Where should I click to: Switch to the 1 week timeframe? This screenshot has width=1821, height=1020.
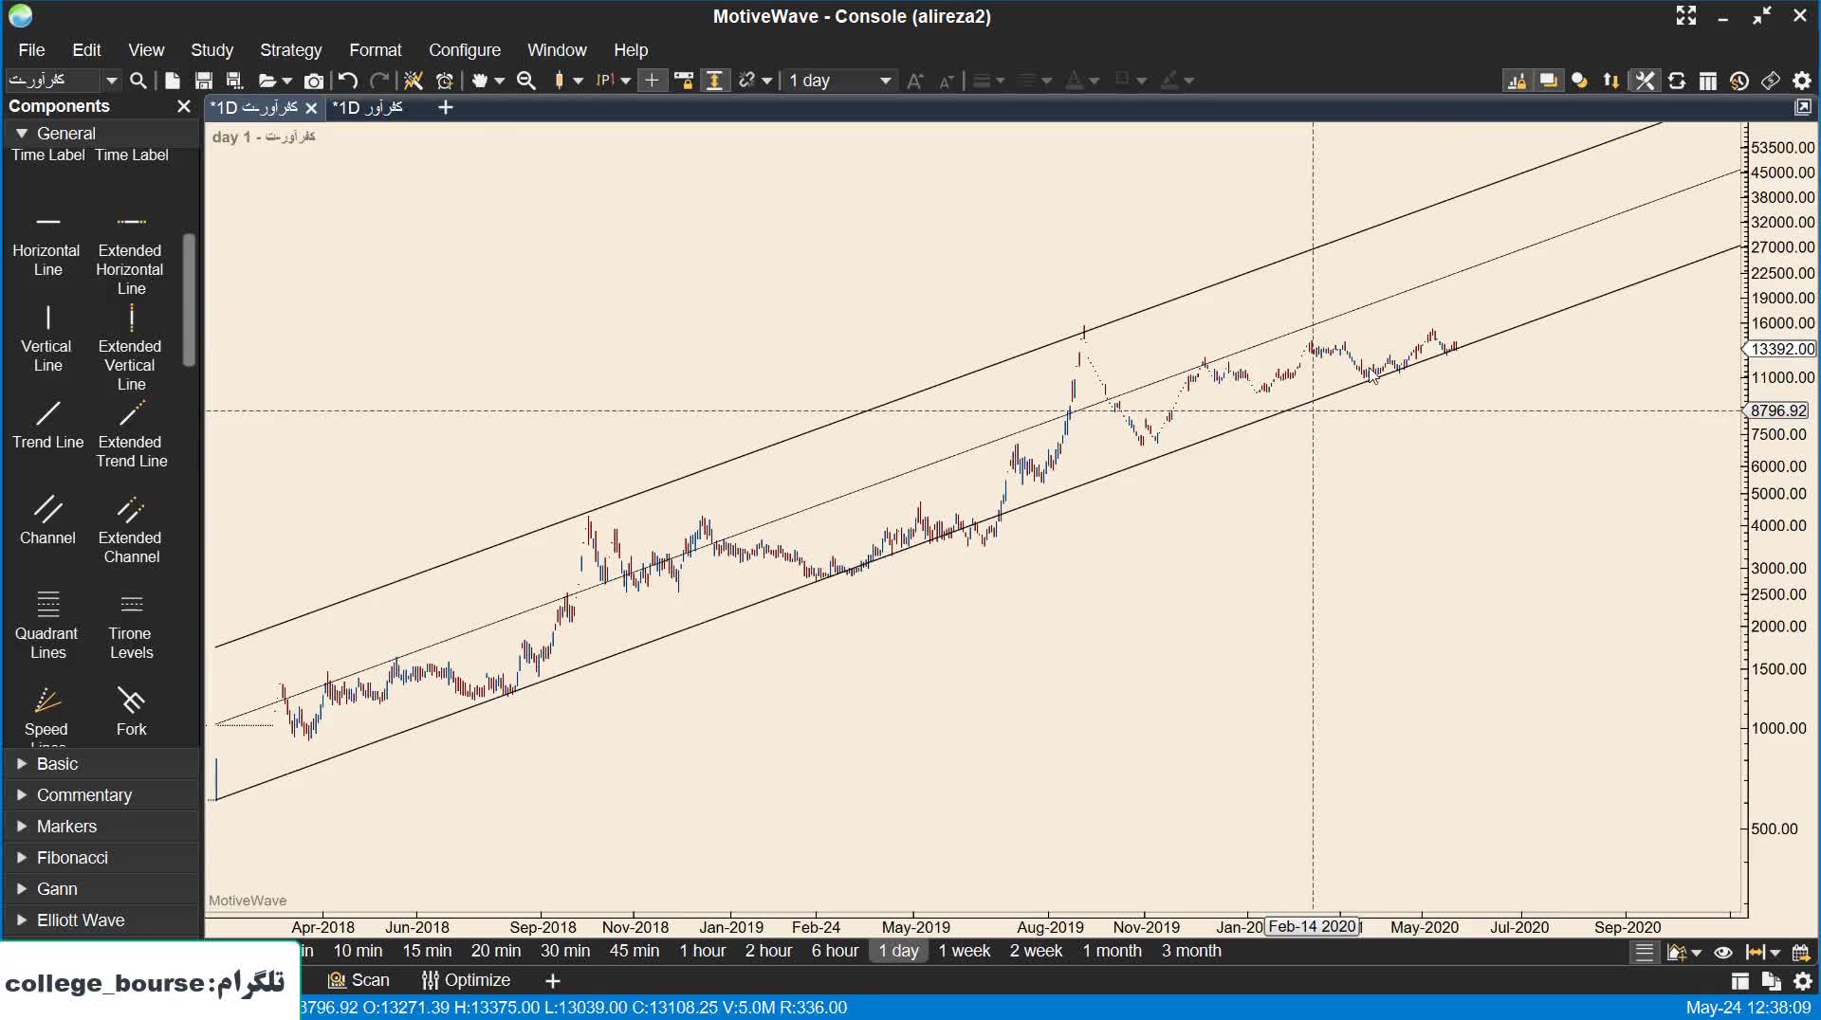[964, 951]
